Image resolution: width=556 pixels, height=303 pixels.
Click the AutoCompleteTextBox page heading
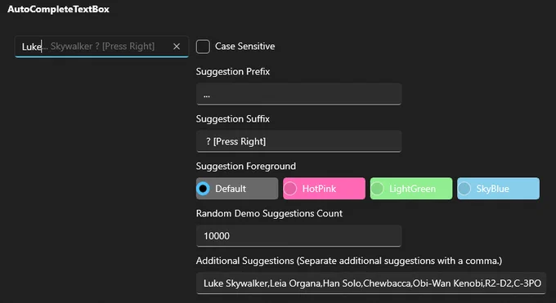tap(59, 9)
